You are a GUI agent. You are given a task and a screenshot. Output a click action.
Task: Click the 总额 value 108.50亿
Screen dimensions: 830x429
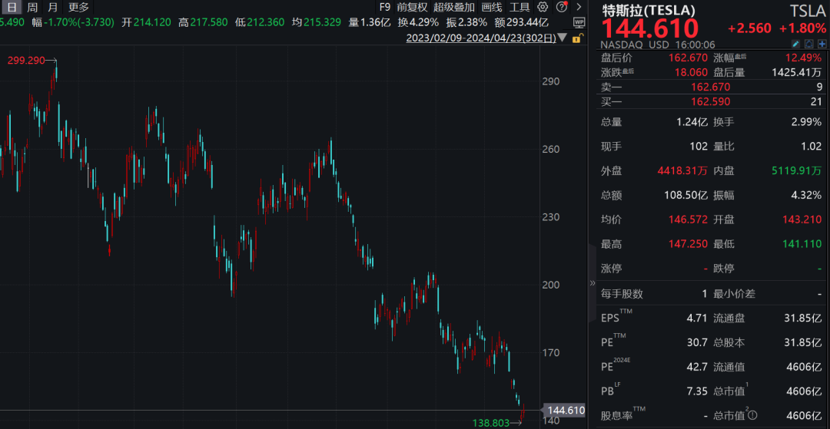coord(686,196)
